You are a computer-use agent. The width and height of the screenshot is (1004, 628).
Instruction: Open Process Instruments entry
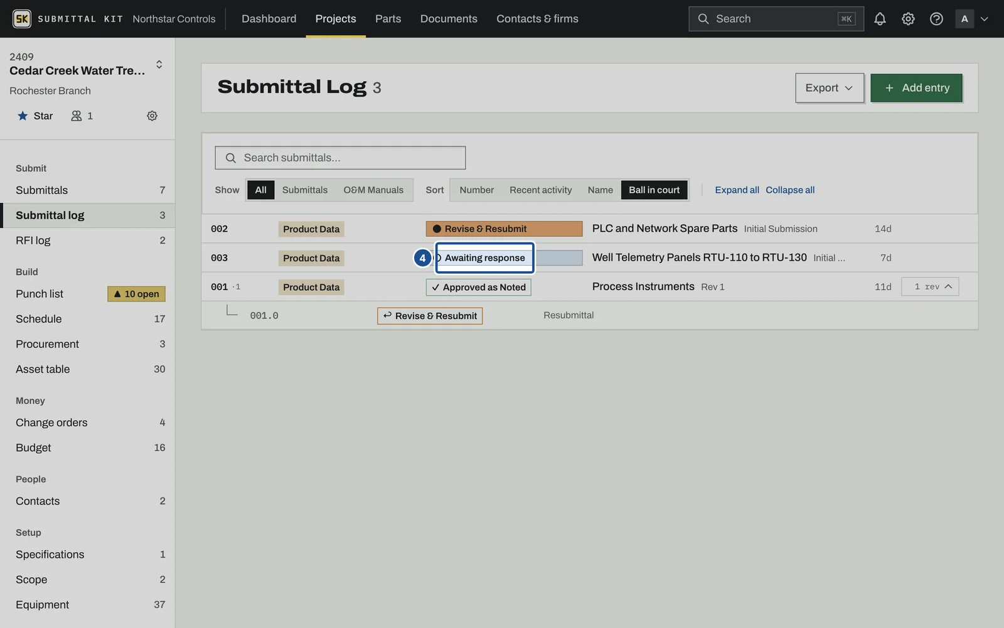click(x=643, y=286)
